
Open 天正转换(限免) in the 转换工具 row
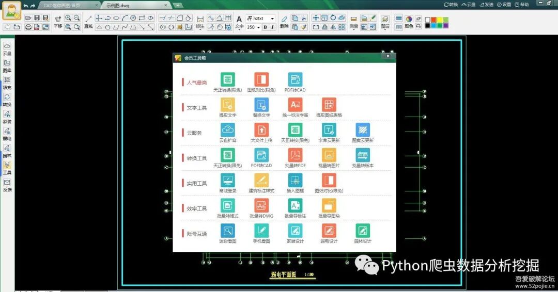coord(227,158)
